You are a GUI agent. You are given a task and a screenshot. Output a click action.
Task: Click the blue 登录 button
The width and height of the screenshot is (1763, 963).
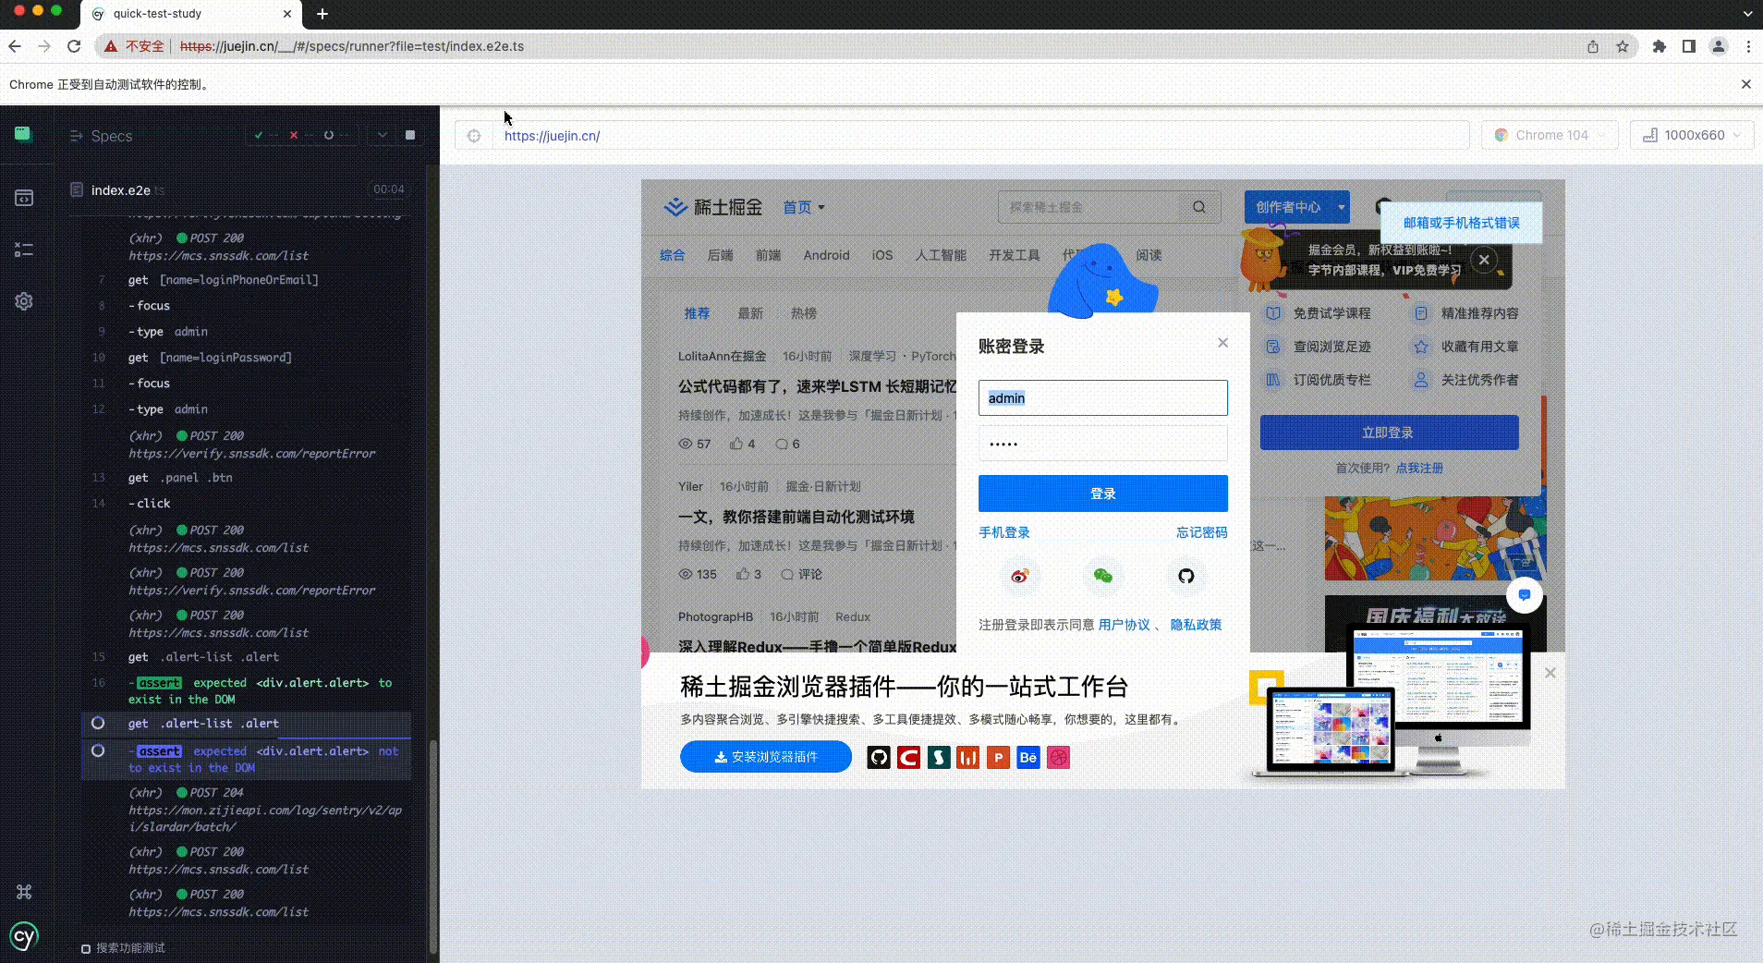point(1103,494)
